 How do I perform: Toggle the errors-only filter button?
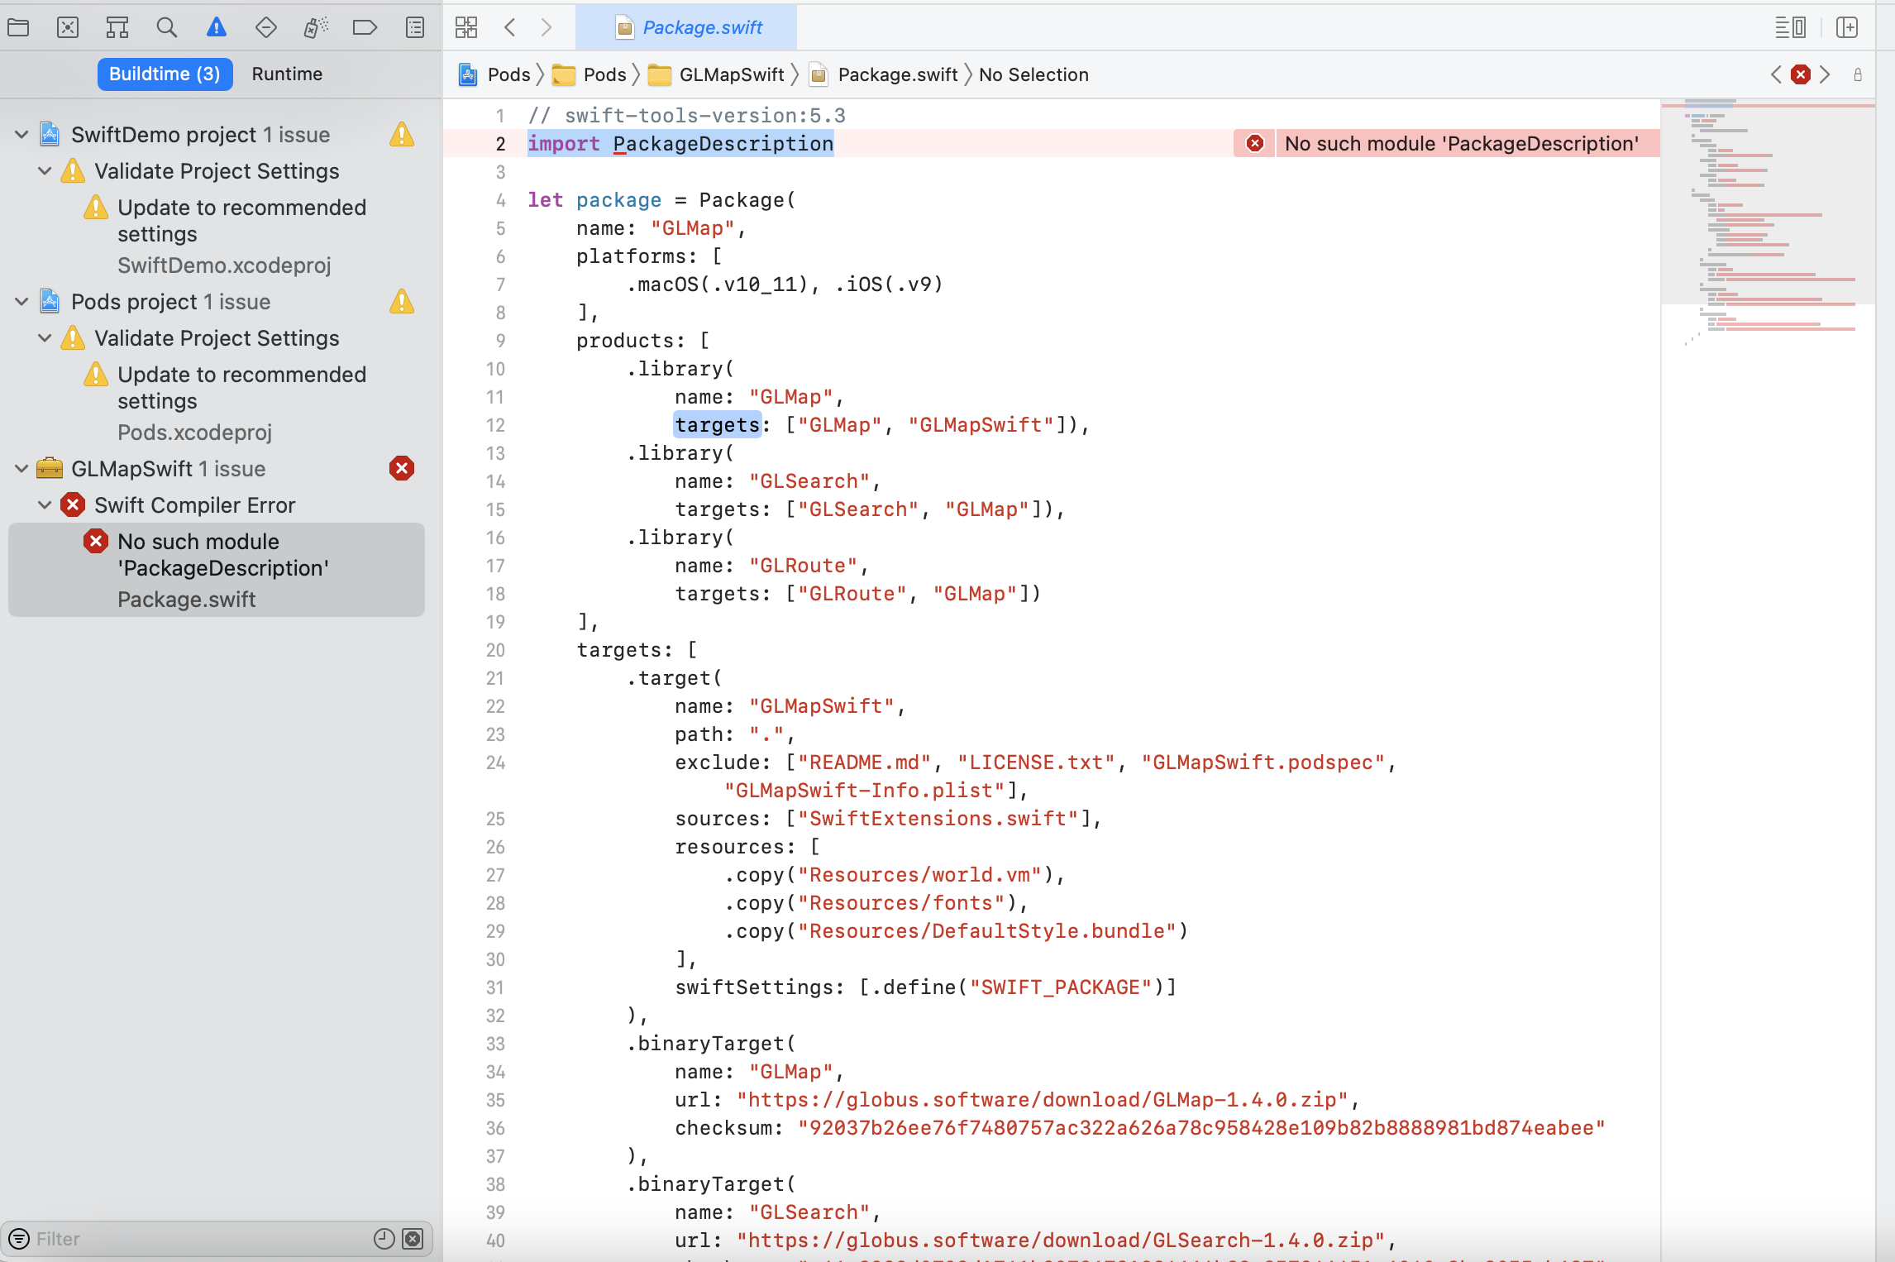click(x=413, y=1238)
